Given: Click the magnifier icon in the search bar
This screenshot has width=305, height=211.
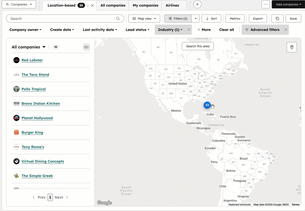Looking at the screenshot, I should click(118, 18).
